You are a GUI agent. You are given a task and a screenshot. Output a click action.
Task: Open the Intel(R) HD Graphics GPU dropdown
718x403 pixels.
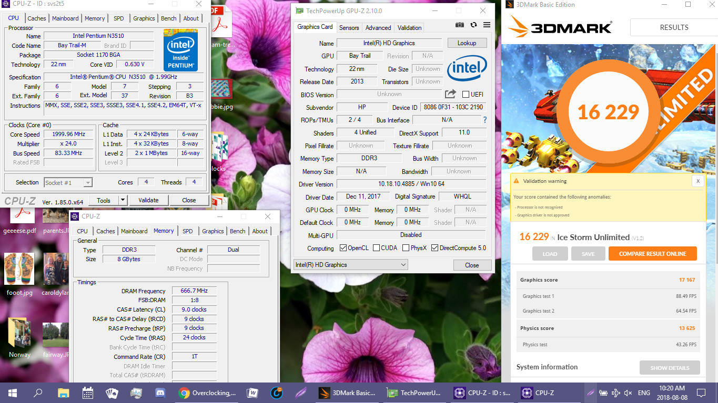pyautogui.click(x=350, y=265)
